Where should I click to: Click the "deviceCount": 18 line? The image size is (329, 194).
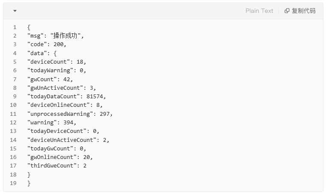(57, 62)
